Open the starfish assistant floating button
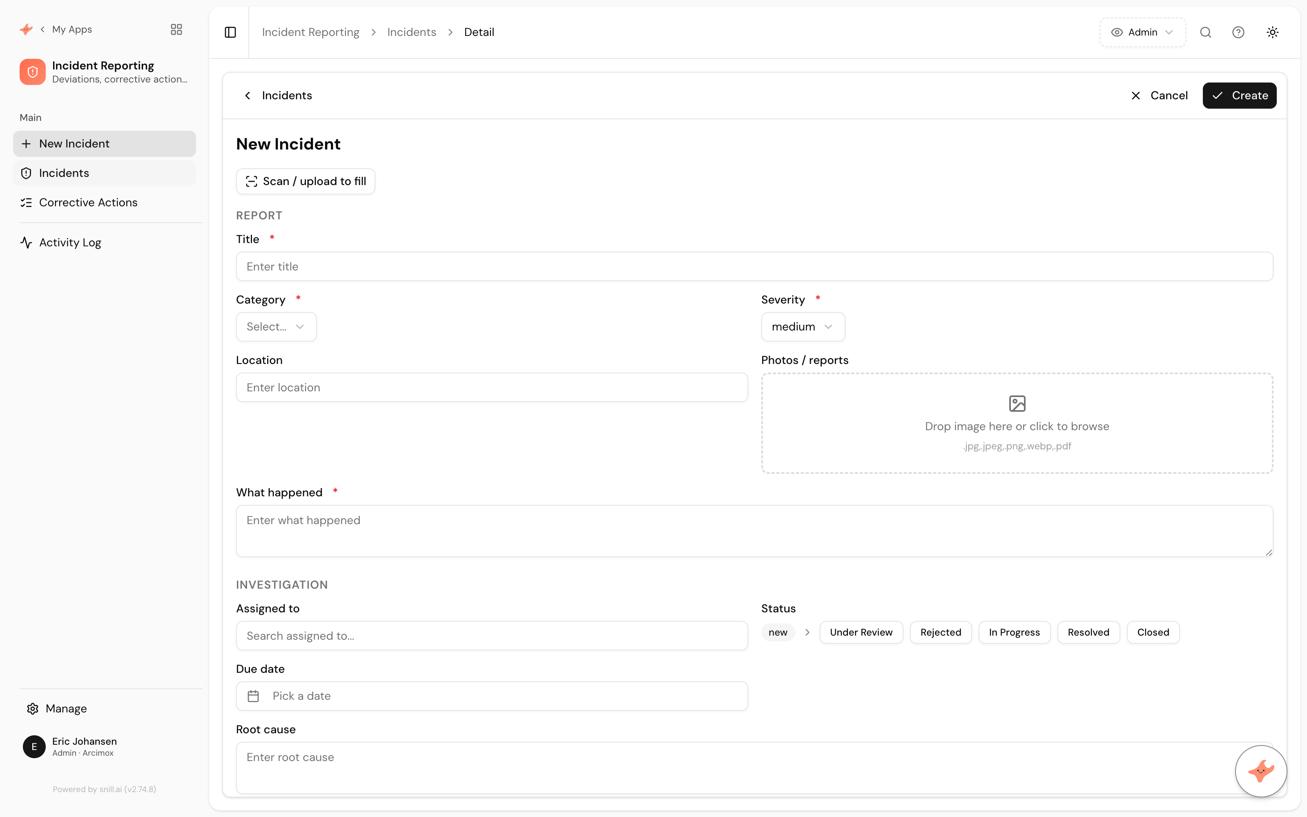1307x817 pixels. coord(1260,770)
